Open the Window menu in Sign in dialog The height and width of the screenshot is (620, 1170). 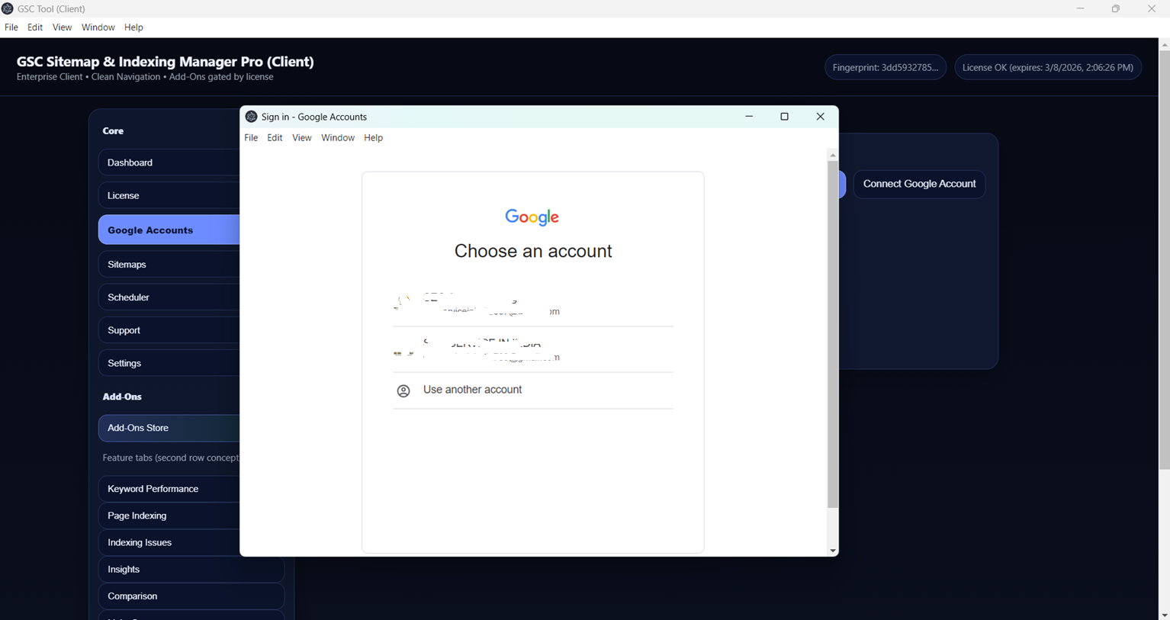[x=337, y=138]
